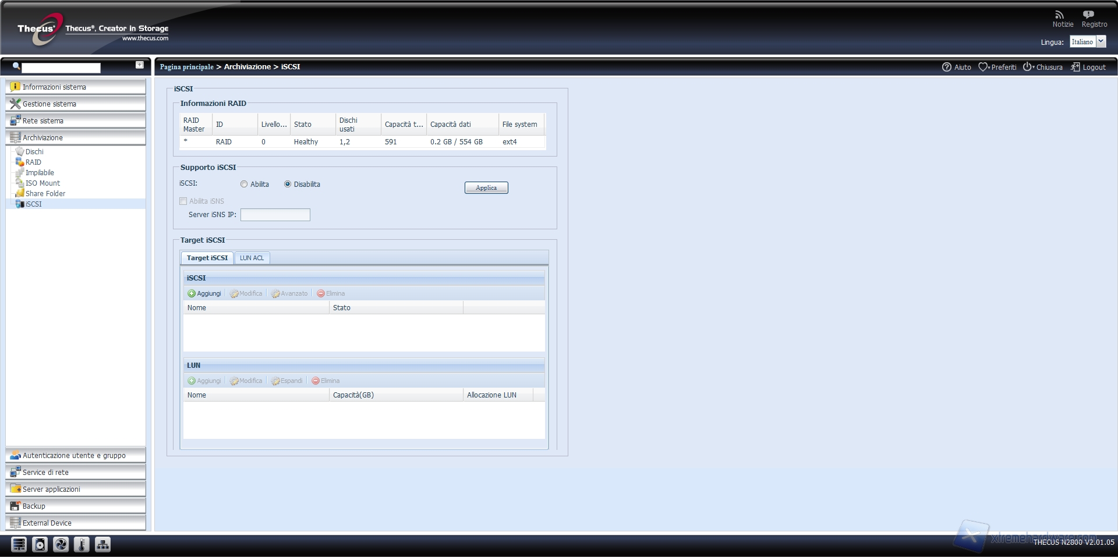Click the temperature thermometer icon
1118x557 pixels.
point(82,544)
